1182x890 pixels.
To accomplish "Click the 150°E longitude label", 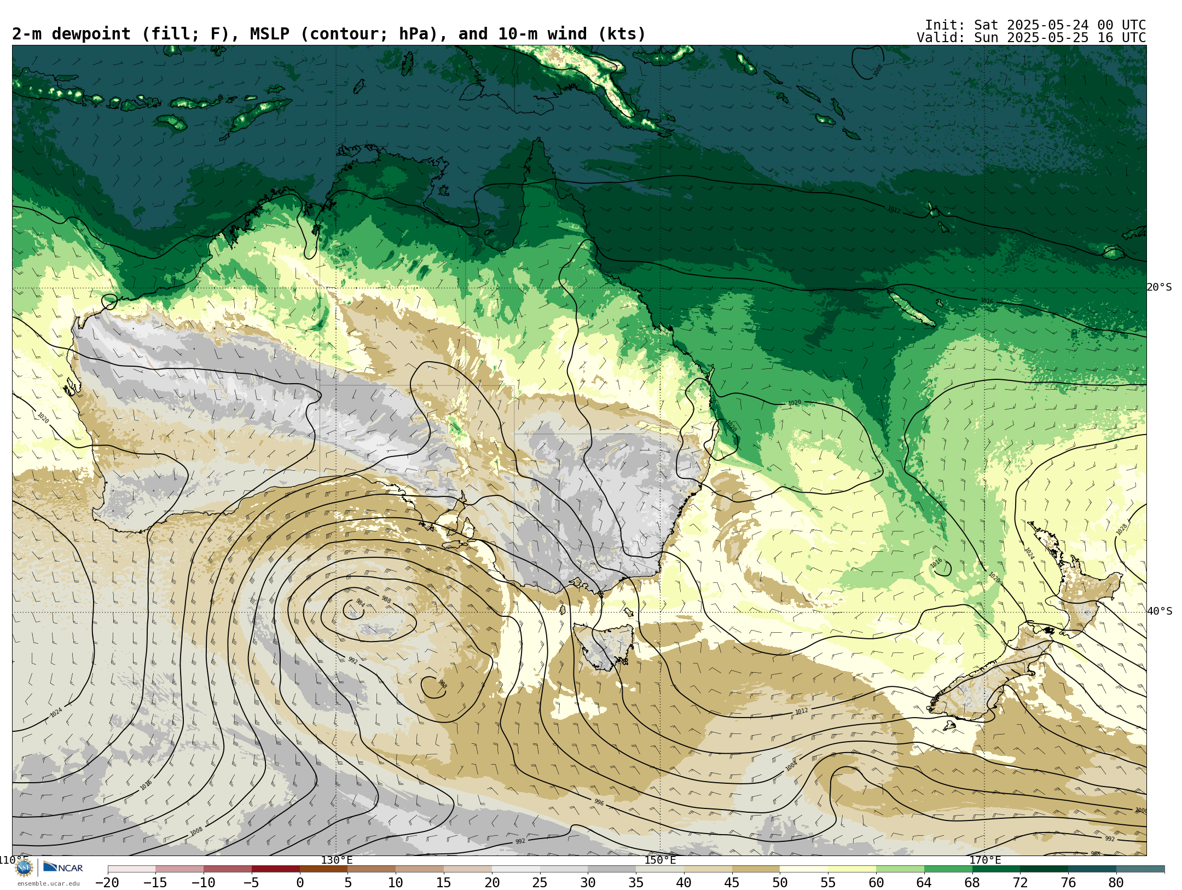I will 660,860.
